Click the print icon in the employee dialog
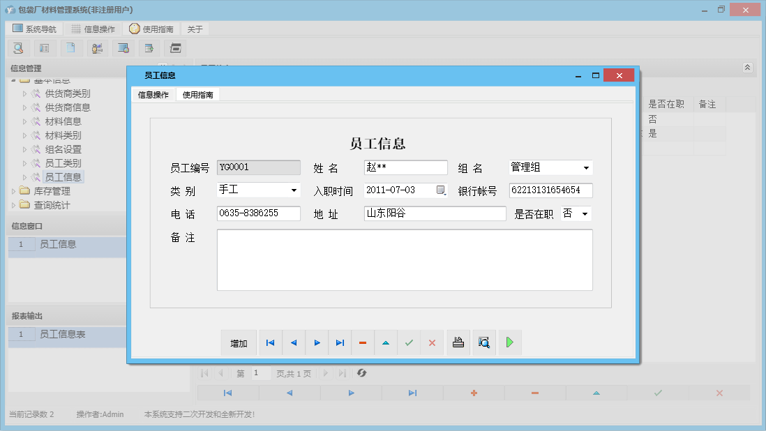Viewport: 766px width, 431px height. (x=458, y=342)
